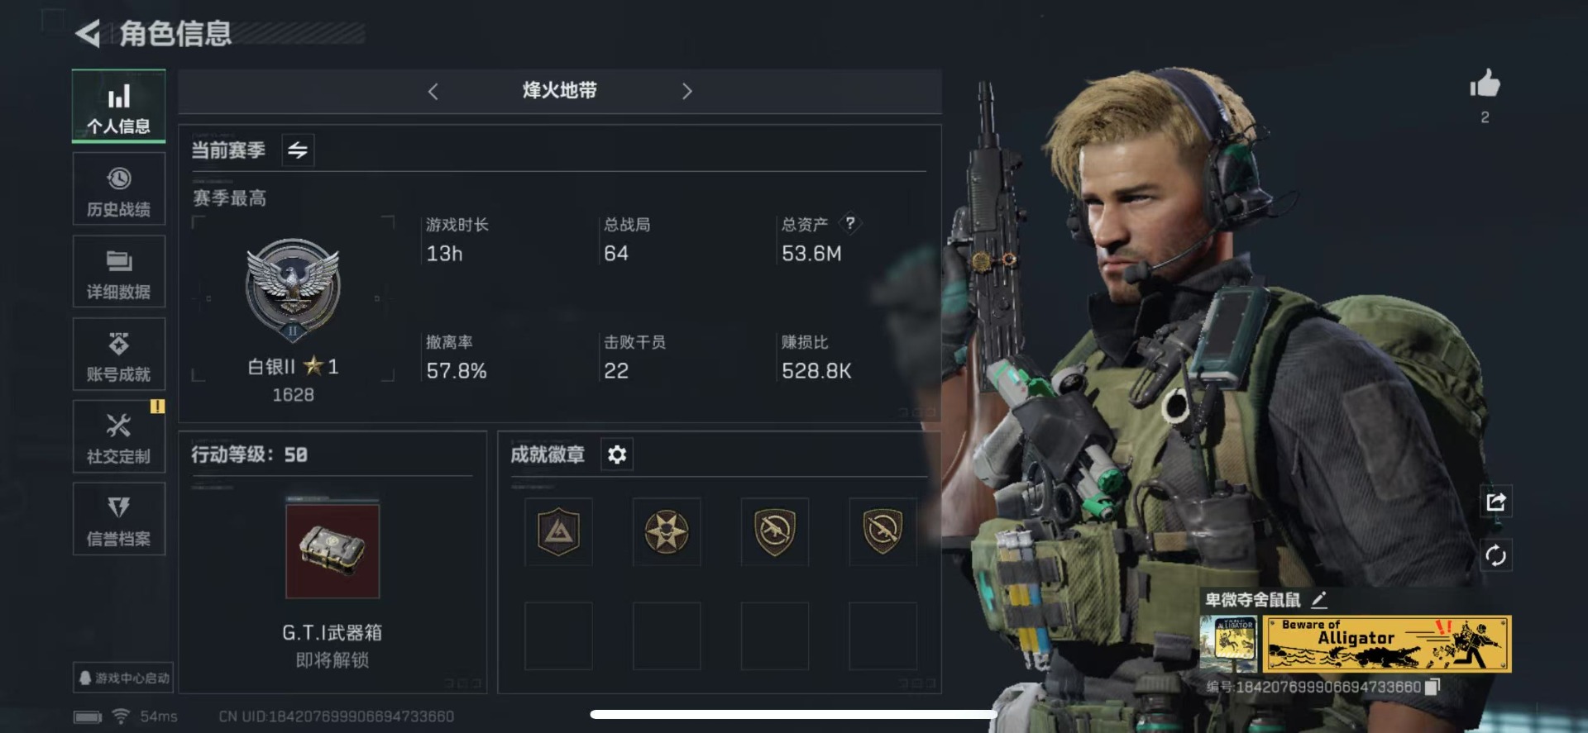Copy the player ID with copy icon
The image size is (1588, 733).
click(1433, 687)
